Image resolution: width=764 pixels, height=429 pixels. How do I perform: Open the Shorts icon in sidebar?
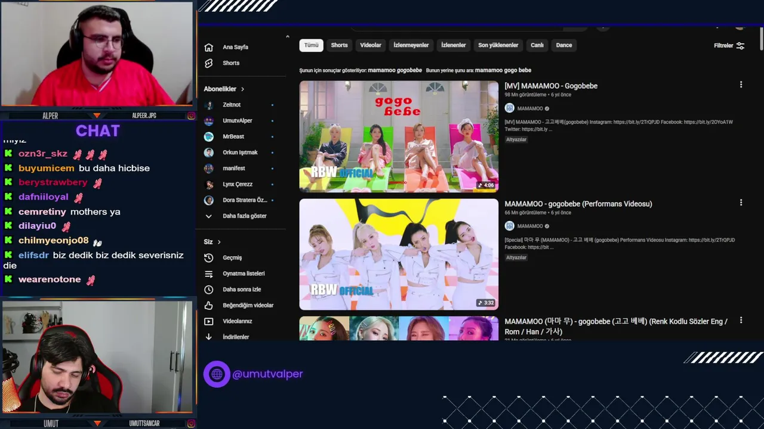click(x=208, y=63)
